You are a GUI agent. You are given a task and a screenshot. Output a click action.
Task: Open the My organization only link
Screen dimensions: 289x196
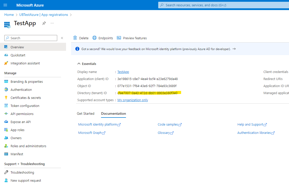133,100
